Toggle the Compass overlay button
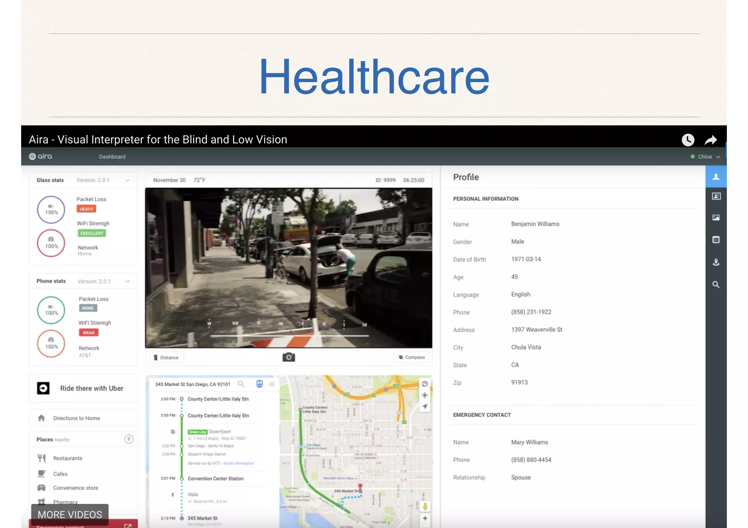 click(412, 357)
